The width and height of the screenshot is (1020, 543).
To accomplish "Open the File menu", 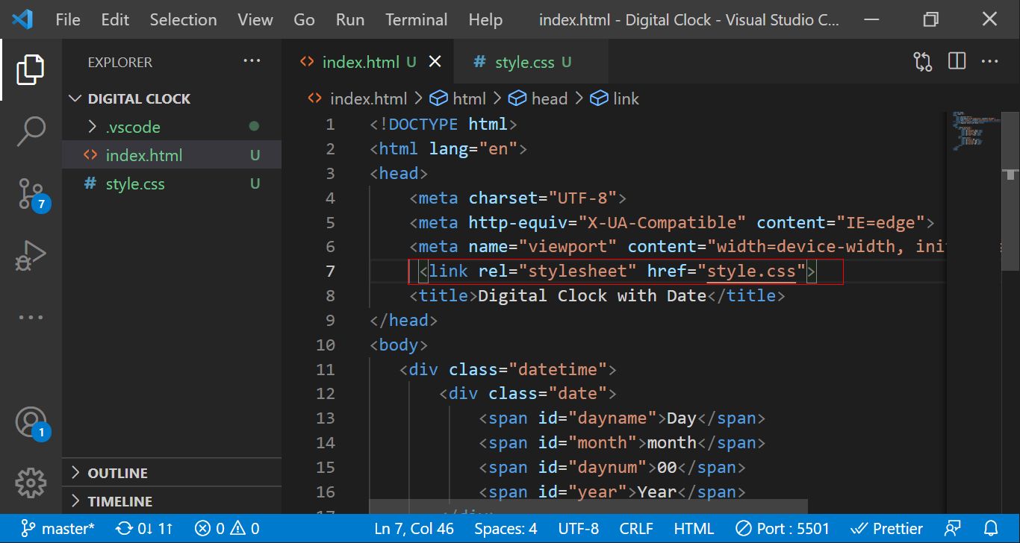I will (68, 20).
